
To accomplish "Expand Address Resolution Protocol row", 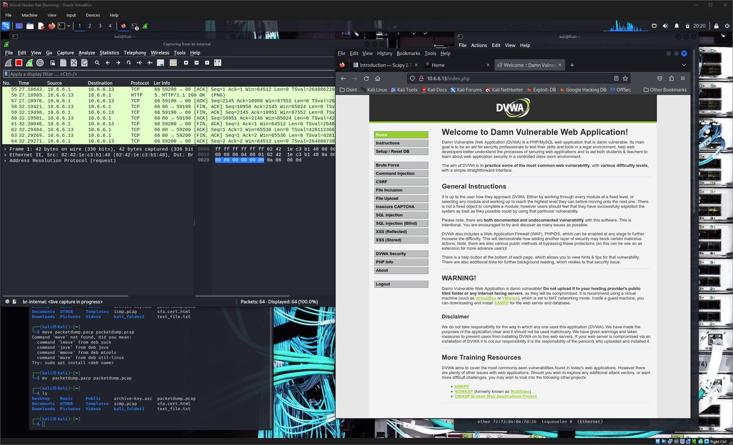I will pos(6,160).
